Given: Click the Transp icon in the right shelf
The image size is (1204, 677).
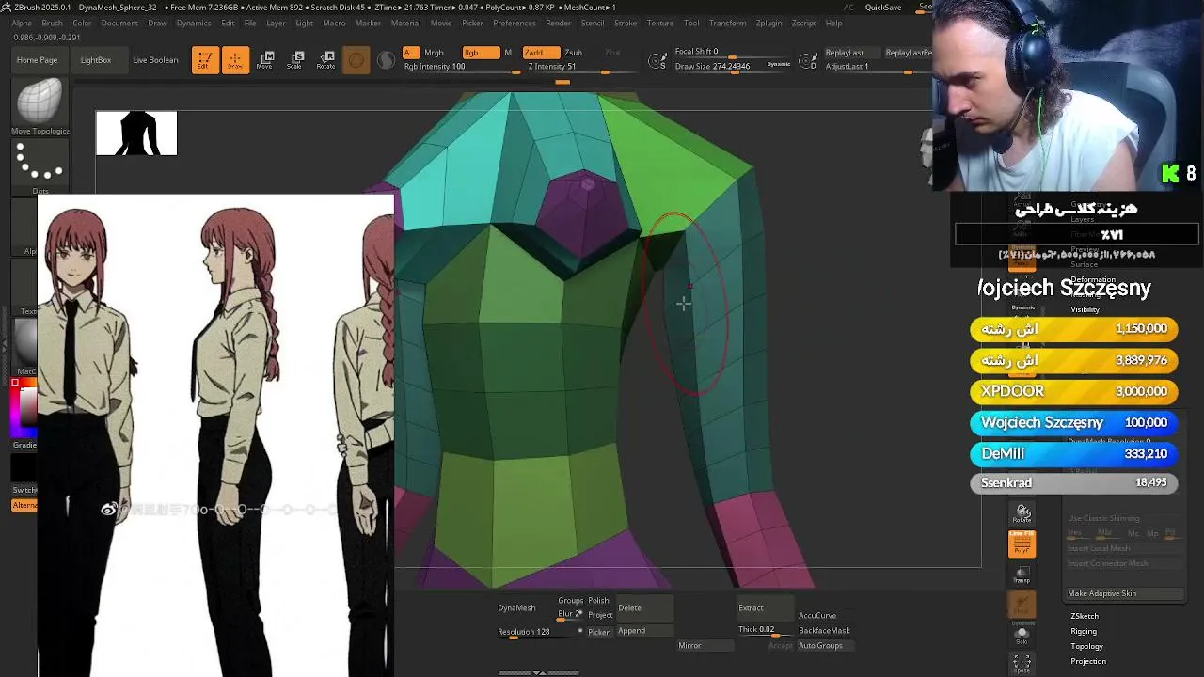Looking at the screenshot, I should pos(1022,575).
